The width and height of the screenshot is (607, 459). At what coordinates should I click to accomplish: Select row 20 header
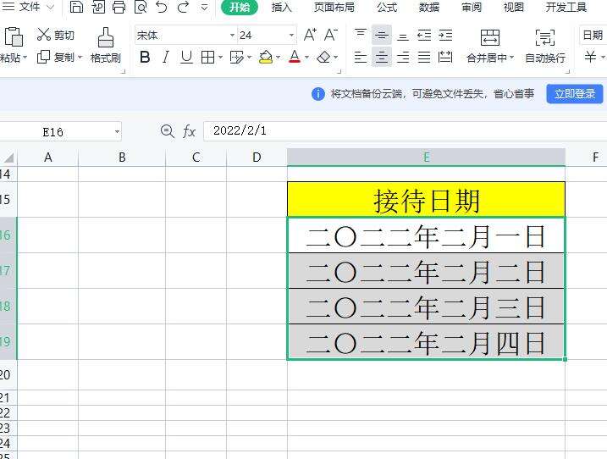tap(8, 374)
